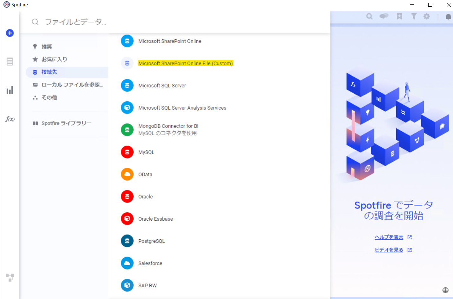Click the red Oracle database icon
Screen dimensions: 453x299
127,196
